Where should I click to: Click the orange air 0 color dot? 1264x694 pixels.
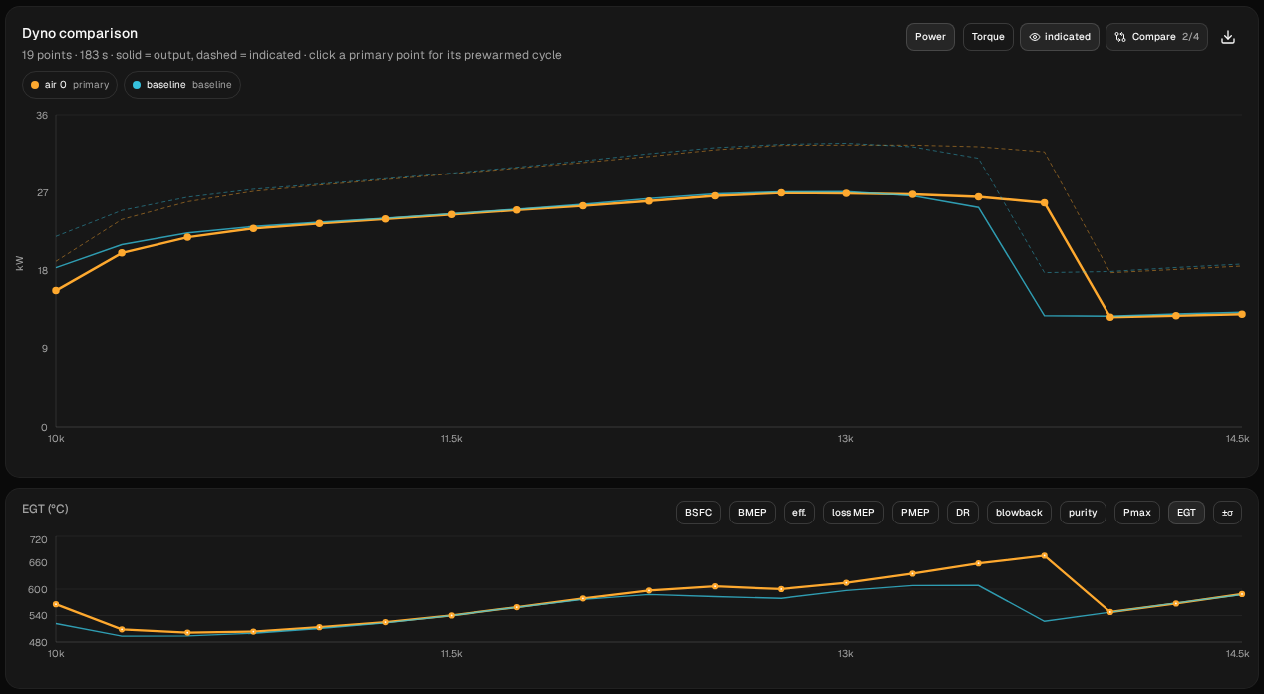(x=36, y=85)
